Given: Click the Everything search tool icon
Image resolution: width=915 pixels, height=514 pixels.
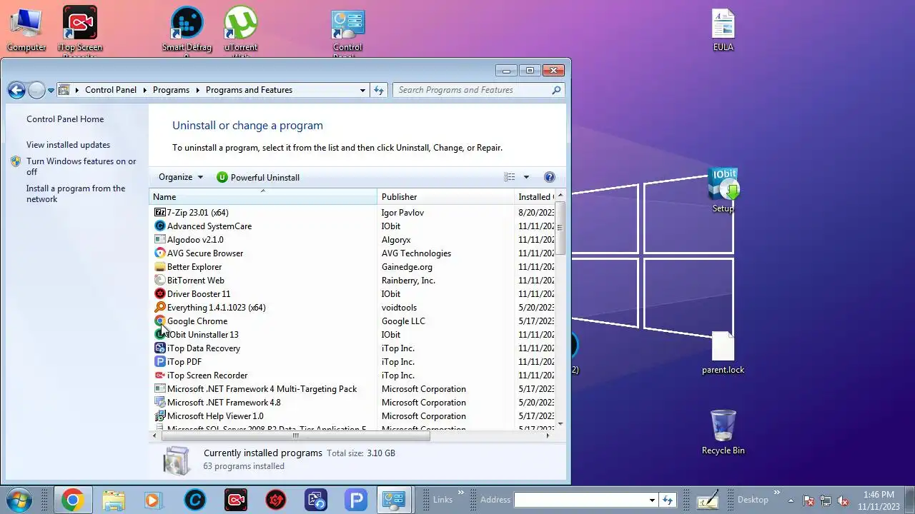Looking at the screenshot, I should click(x=160, y=308).
